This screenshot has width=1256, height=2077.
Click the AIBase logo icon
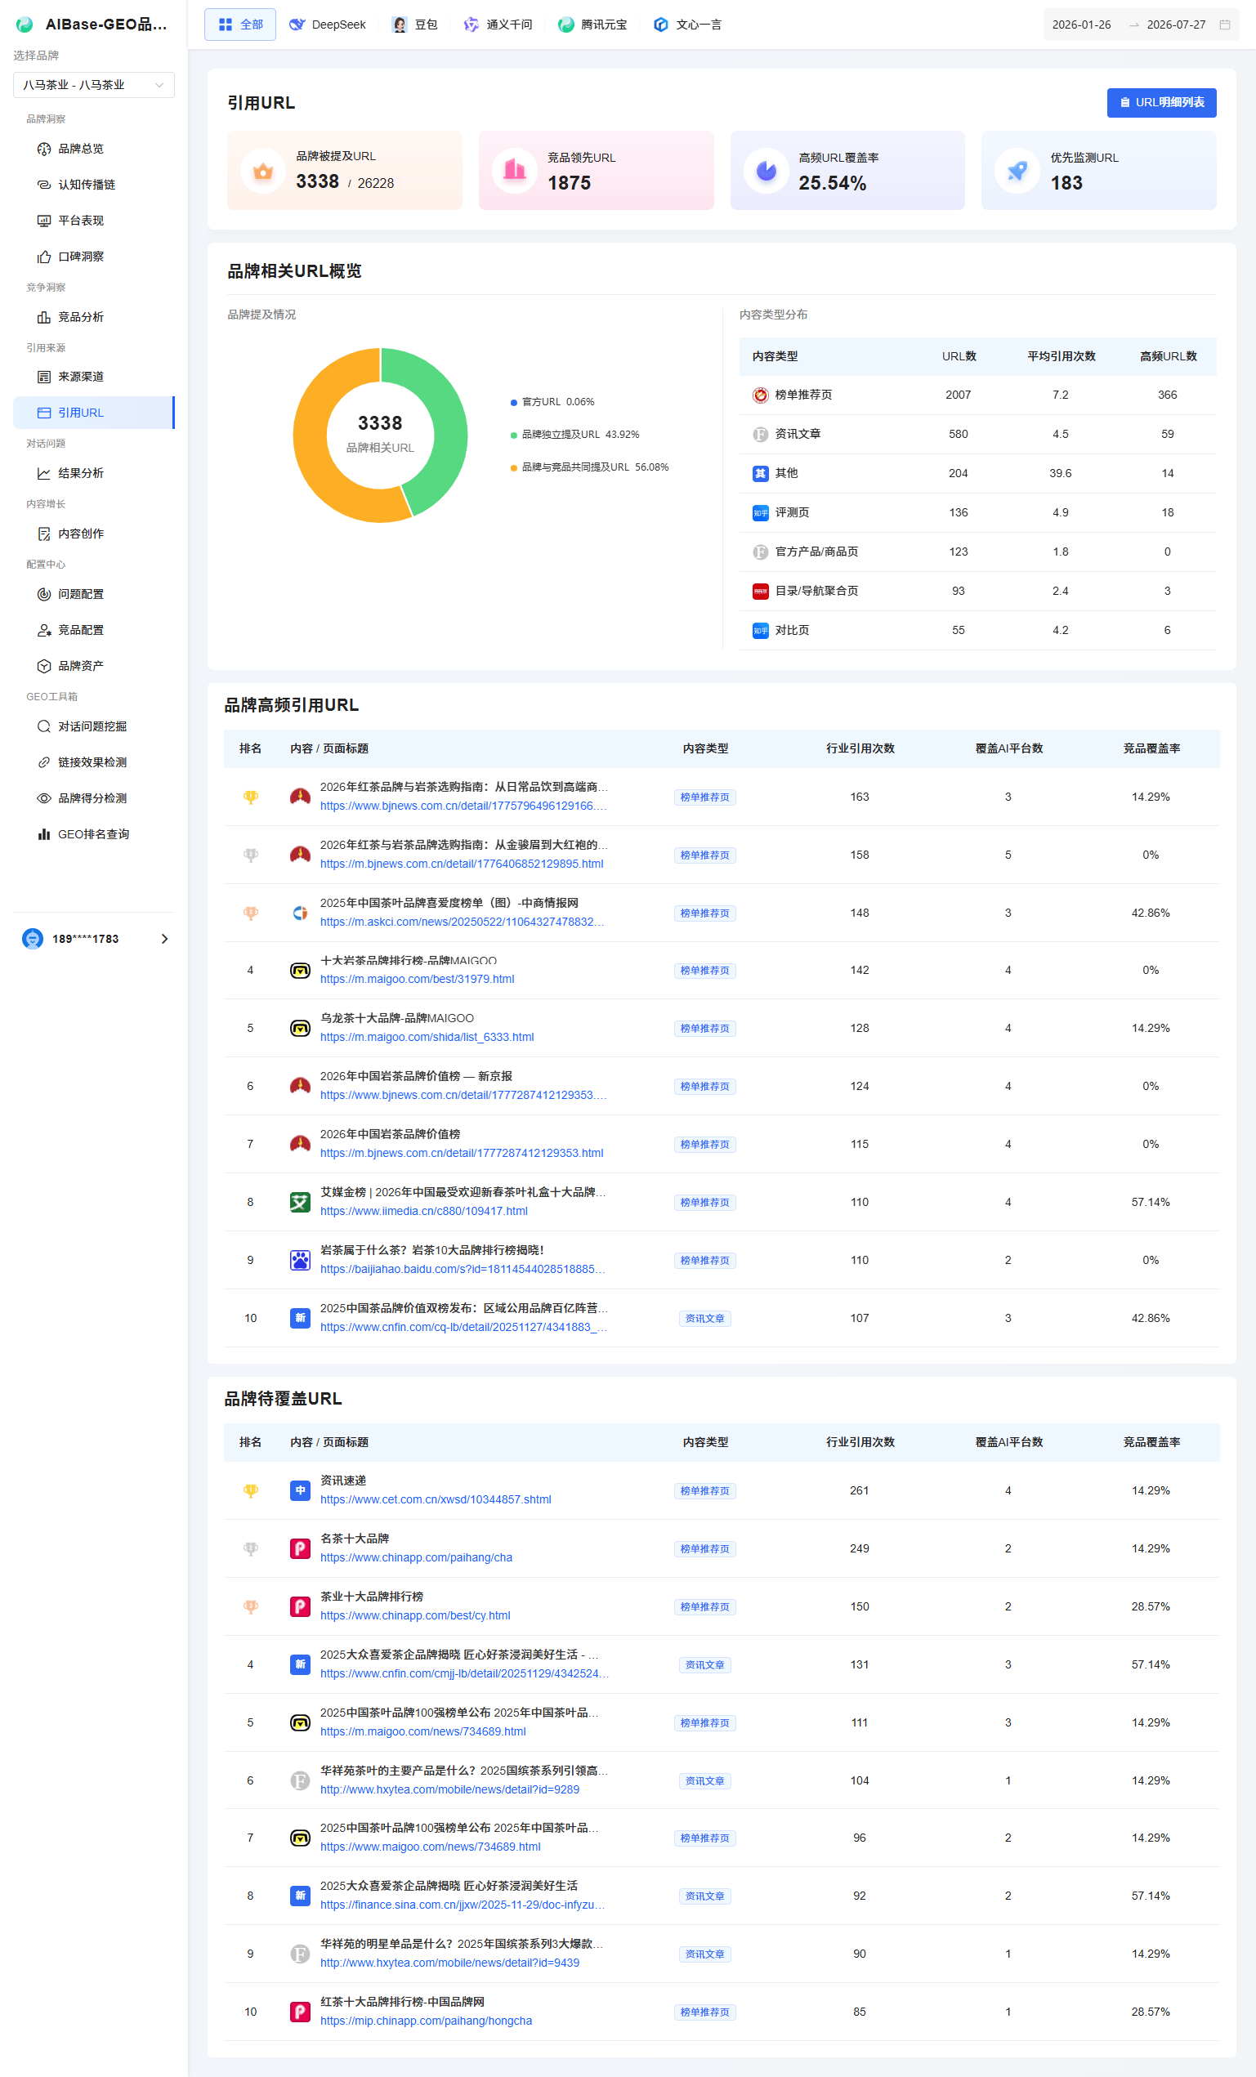click(x=25, y=25)
